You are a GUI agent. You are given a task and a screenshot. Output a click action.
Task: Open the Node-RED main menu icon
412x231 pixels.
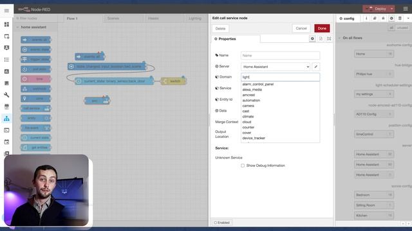point(406,9)
